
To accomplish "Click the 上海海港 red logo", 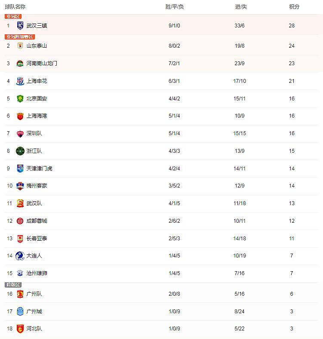I will (x=20, y=116).
